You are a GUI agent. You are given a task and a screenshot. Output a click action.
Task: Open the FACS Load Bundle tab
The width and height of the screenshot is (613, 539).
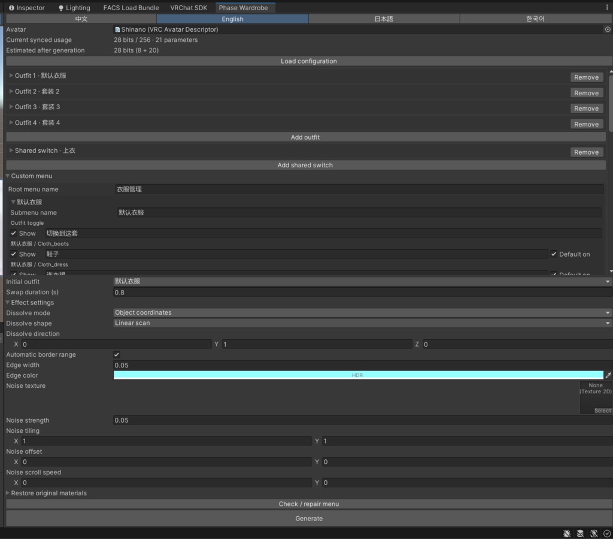click(x=131, y=8)
